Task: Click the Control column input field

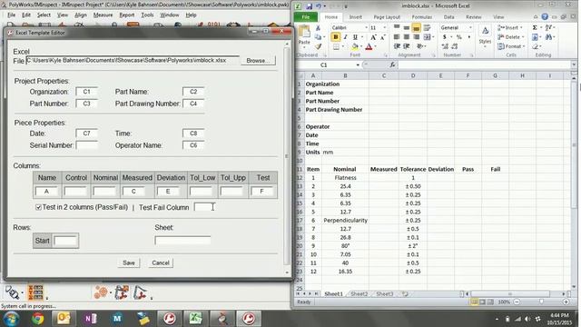Action: 75,192
